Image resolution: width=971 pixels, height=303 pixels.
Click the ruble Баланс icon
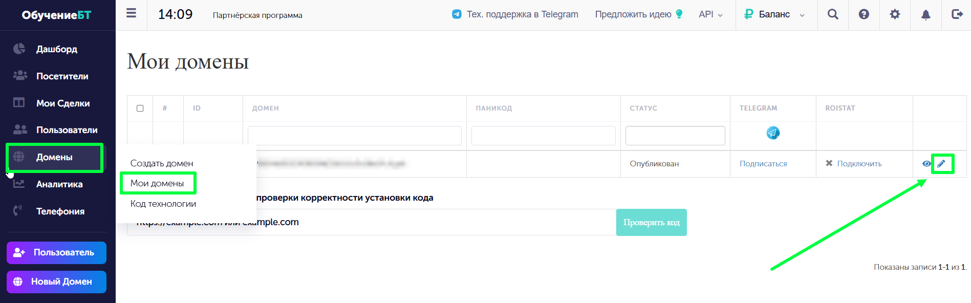click(749, 14)
